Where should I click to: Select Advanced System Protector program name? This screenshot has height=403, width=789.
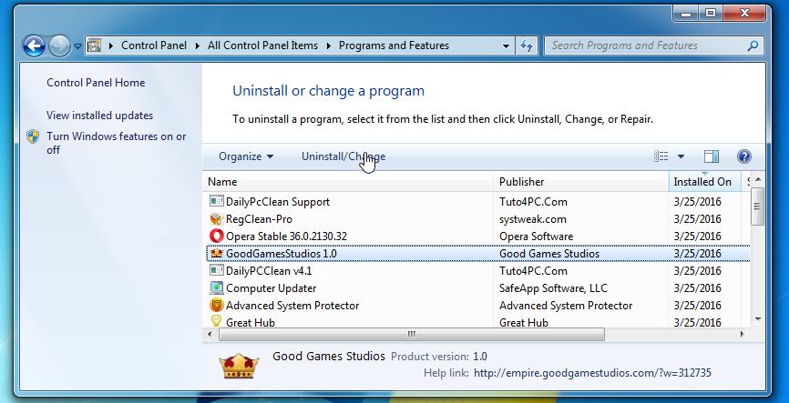[292, 306]
